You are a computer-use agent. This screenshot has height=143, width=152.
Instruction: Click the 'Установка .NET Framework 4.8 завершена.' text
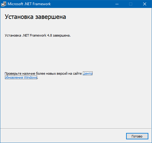pos(38,35)
